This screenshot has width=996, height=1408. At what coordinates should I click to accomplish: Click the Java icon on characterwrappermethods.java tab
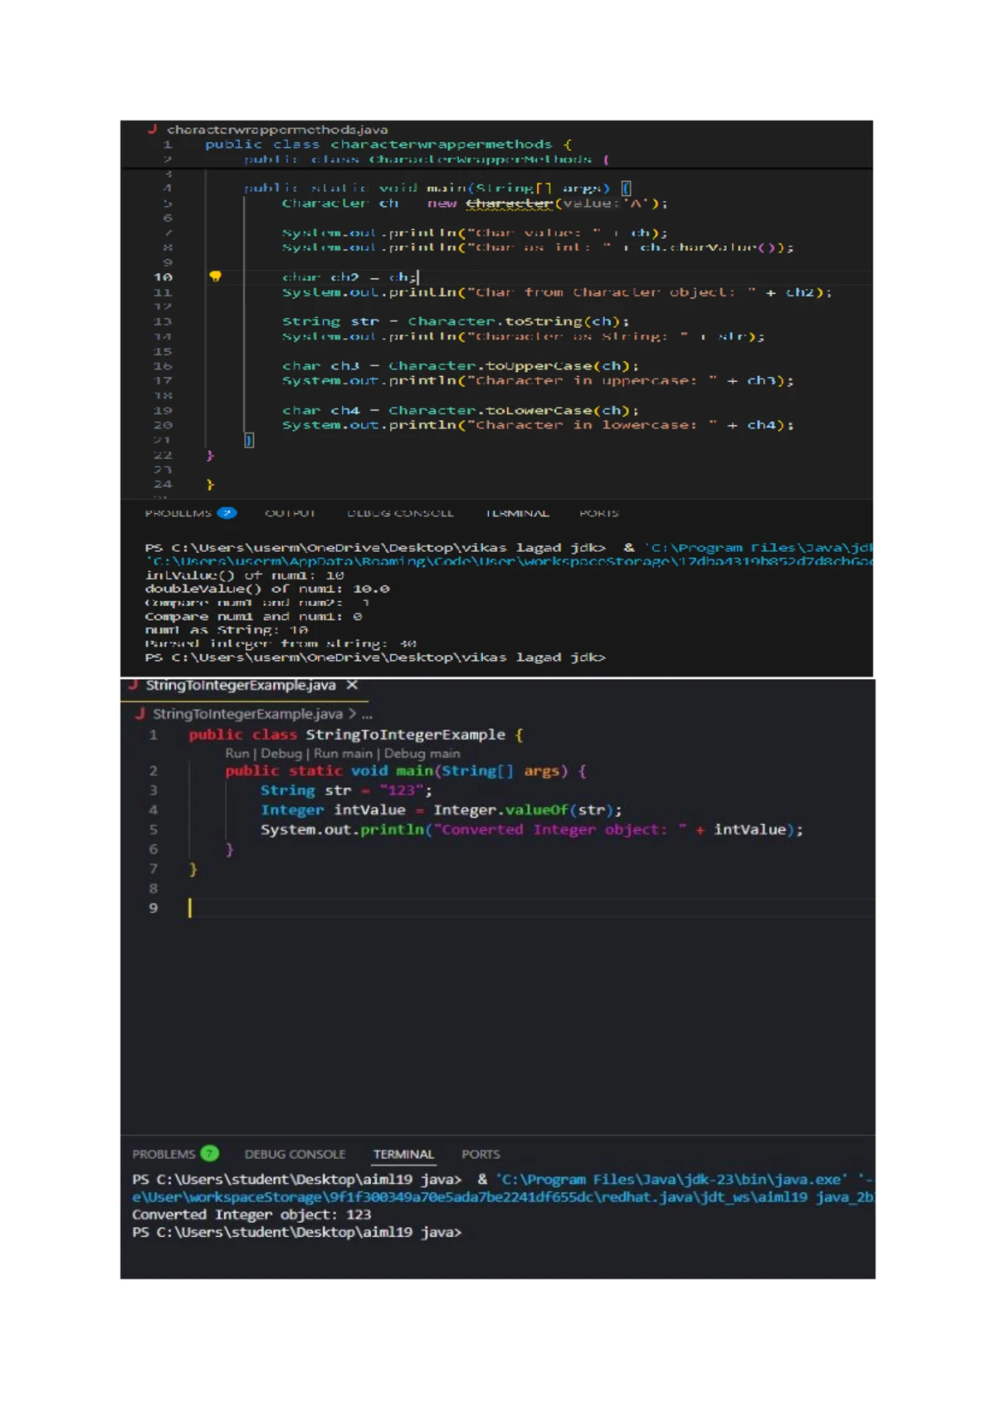(x=153, y=130)
